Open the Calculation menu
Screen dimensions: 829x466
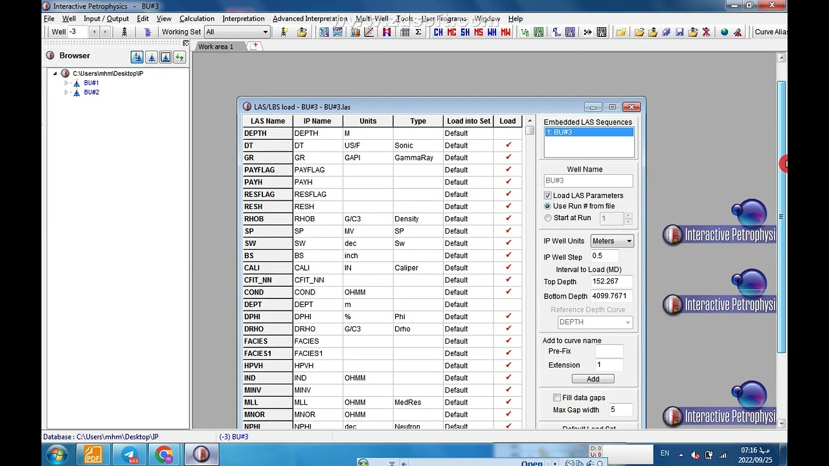[x=197, y=19]
